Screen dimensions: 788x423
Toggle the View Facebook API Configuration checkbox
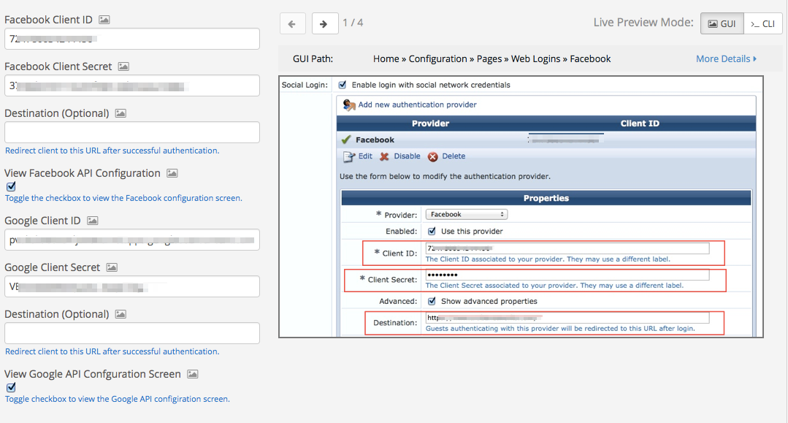11,186
